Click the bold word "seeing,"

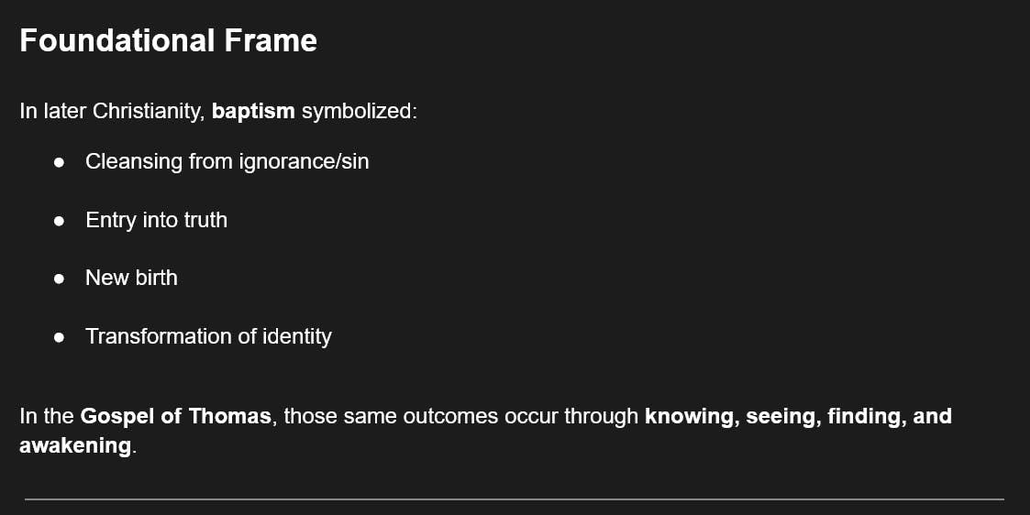point(782,416)
